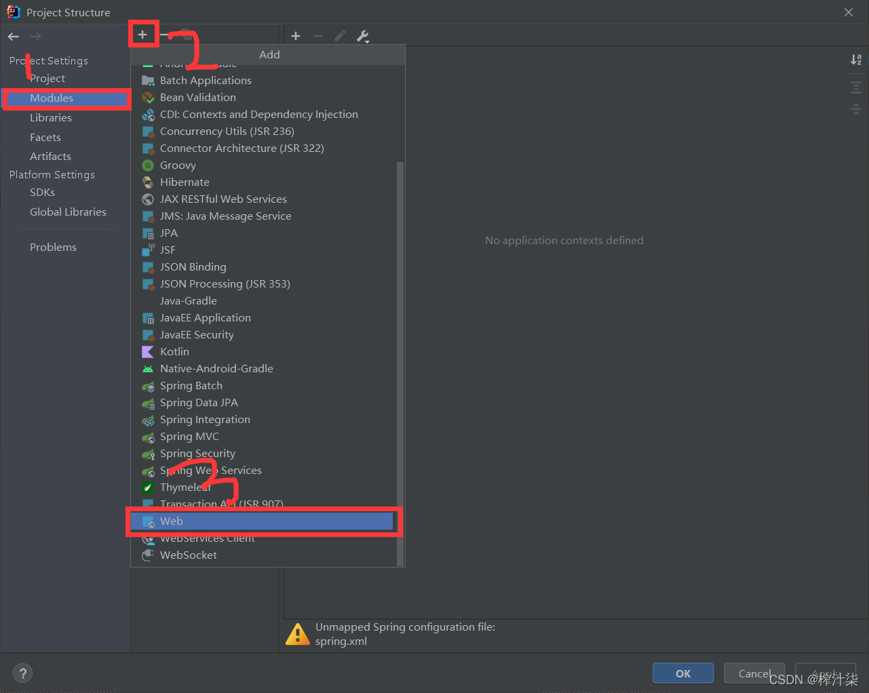Open the Facets settings item
Viewport: 869px width, 693px height.
point(45,137)
